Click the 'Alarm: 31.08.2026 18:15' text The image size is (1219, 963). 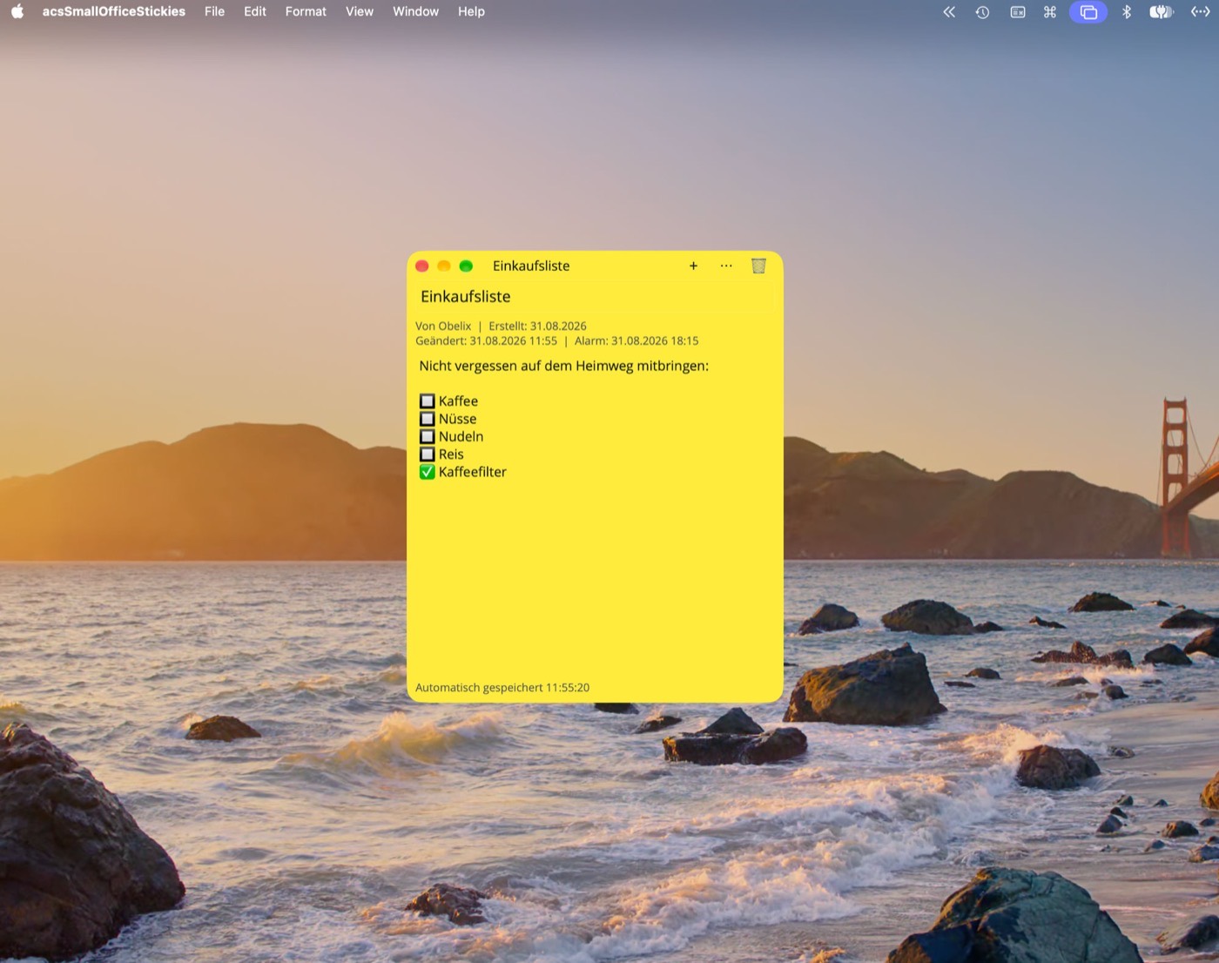636,341
